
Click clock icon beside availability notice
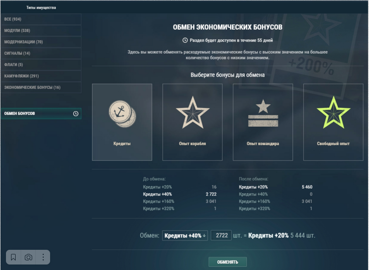[x=185, y=40]
